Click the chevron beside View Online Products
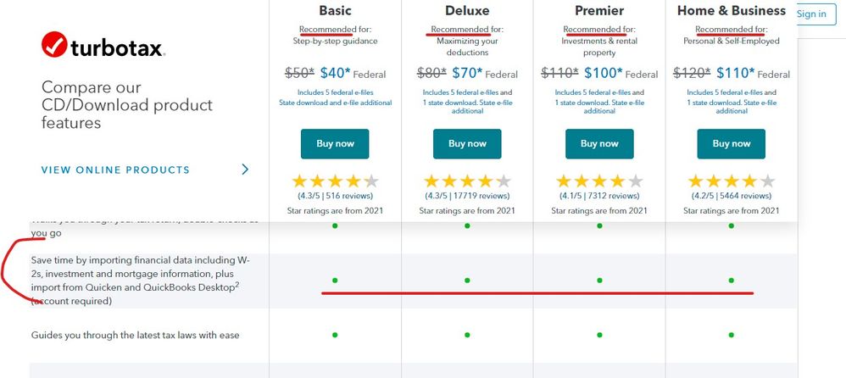The height and width of the screenshot is (378, 846). 245,170
